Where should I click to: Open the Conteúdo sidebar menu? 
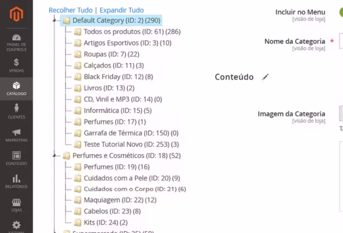pyautogui.click(x=16, y=158)
